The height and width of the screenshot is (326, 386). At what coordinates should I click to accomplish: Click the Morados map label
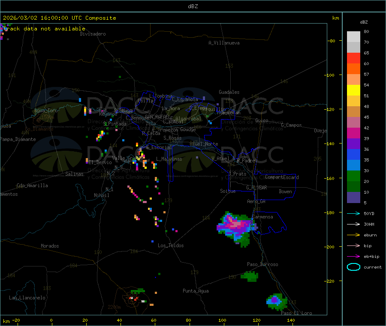click(50, 246)
